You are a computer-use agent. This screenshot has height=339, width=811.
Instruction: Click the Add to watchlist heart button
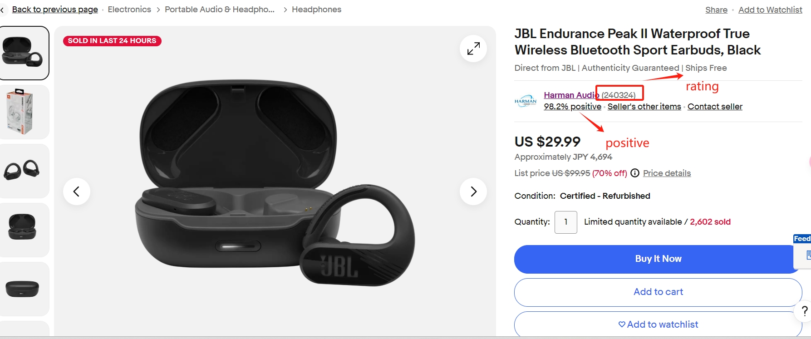[658, 324]
